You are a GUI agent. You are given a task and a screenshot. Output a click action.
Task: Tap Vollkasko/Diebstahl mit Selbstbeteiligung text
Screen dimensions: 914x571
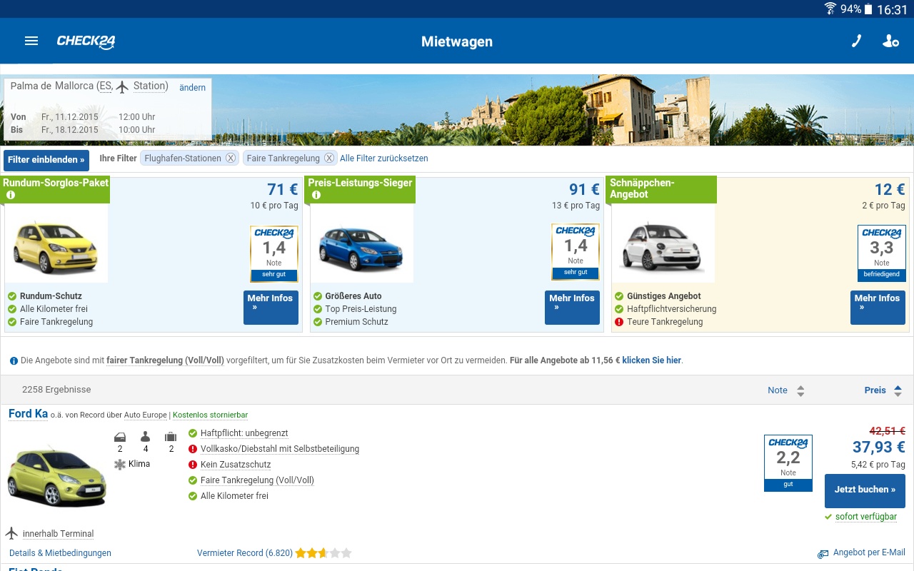coord(280,449)
